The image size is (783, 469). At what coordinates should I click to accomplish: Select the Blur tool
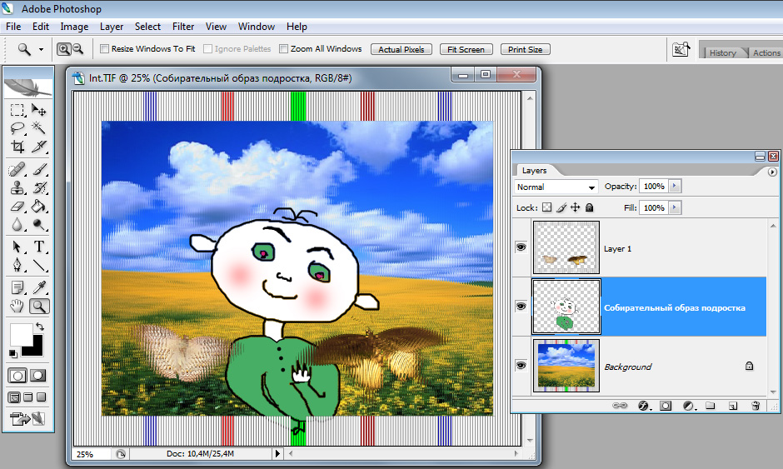pyautogui.click(x=17, y=224)
